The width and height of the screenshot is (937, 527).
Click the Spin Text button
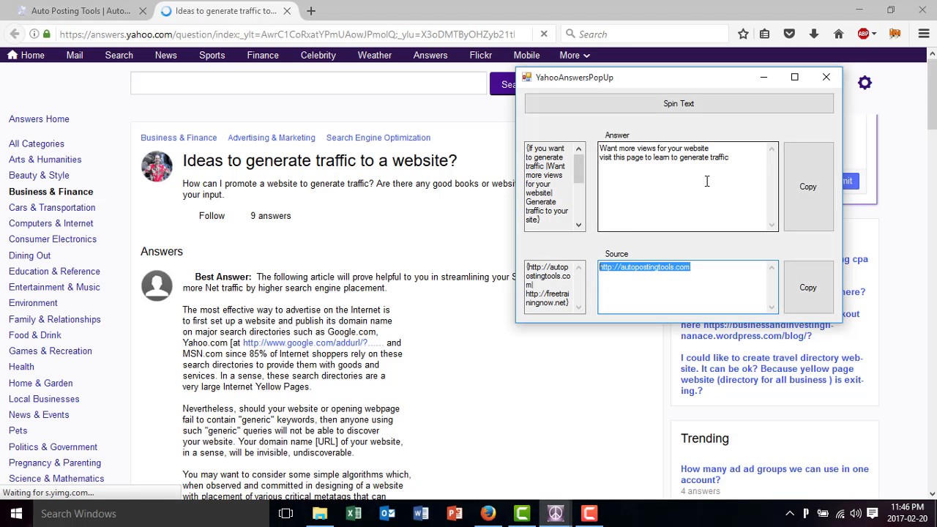click(x=679, y=104)
